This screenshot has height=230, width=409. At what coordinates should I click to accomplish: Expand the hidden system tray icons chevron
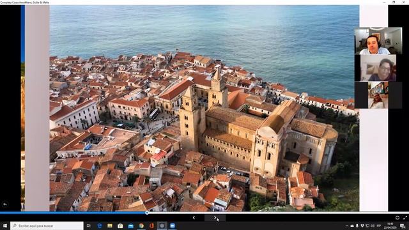pos(347,226)
